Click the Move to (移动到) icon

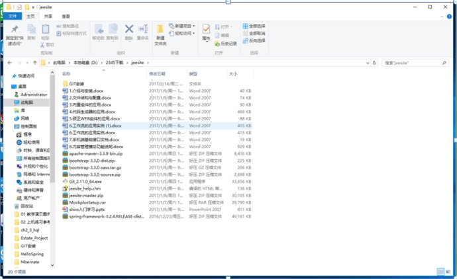(x=99, y=29)
